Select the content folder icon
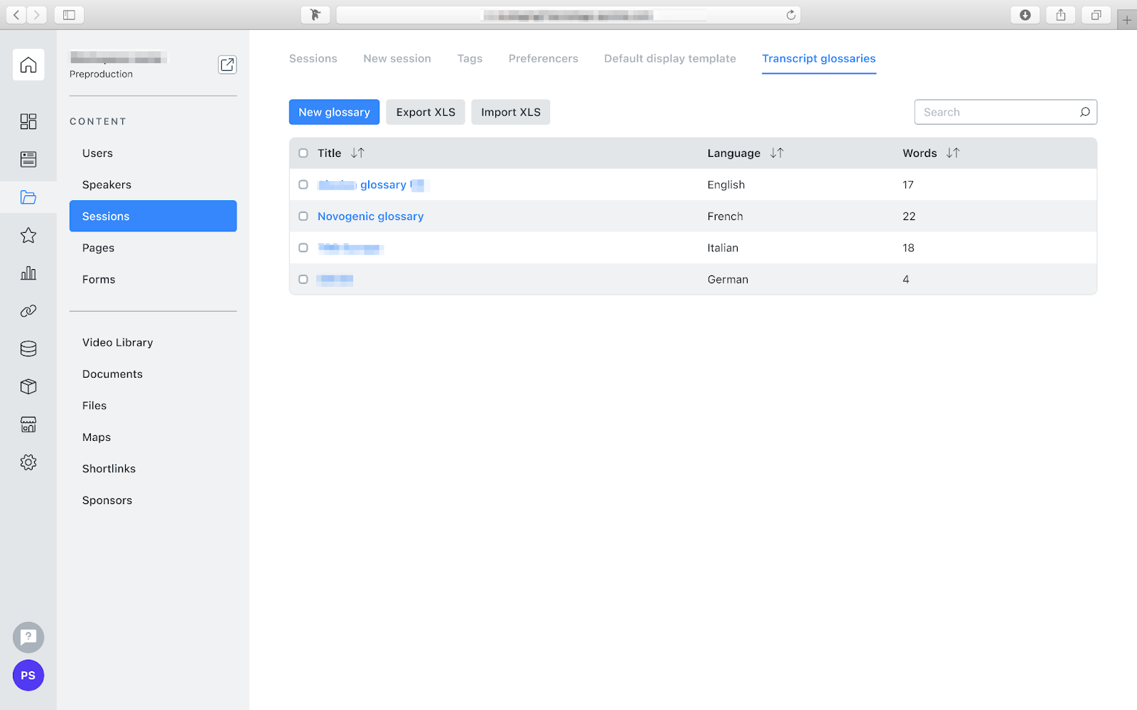Viewport: 1137px width, 710px height. 28,197
